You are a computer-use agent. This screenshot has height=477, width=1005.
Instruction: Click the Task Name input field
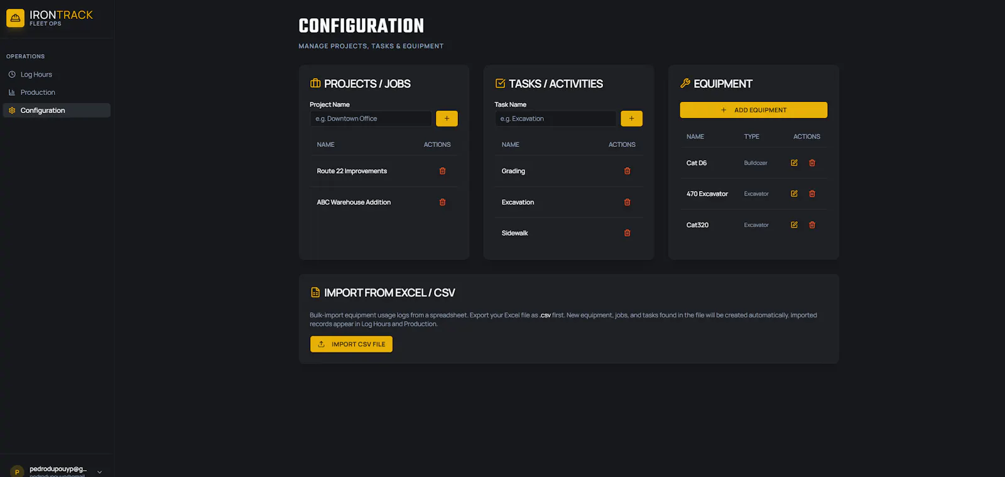pos(555,118)
